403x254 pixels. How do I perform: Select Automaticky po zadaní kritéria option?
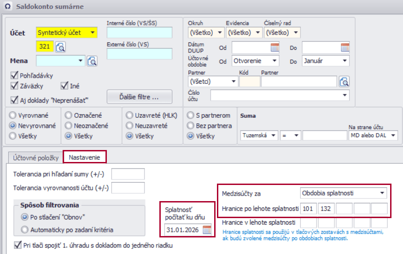[x=24, y=230]
